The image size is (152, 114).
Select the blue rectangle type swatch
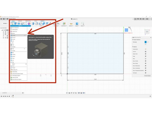point(146,42)
